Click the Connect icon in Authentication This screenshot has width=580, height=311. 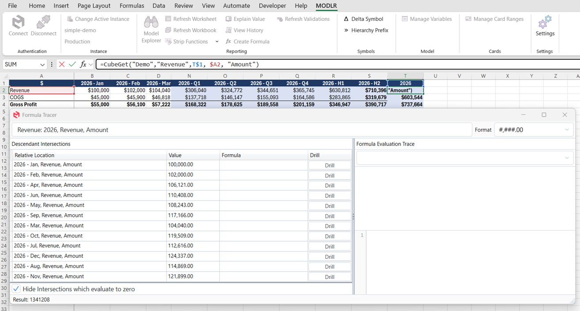[18, 22]
